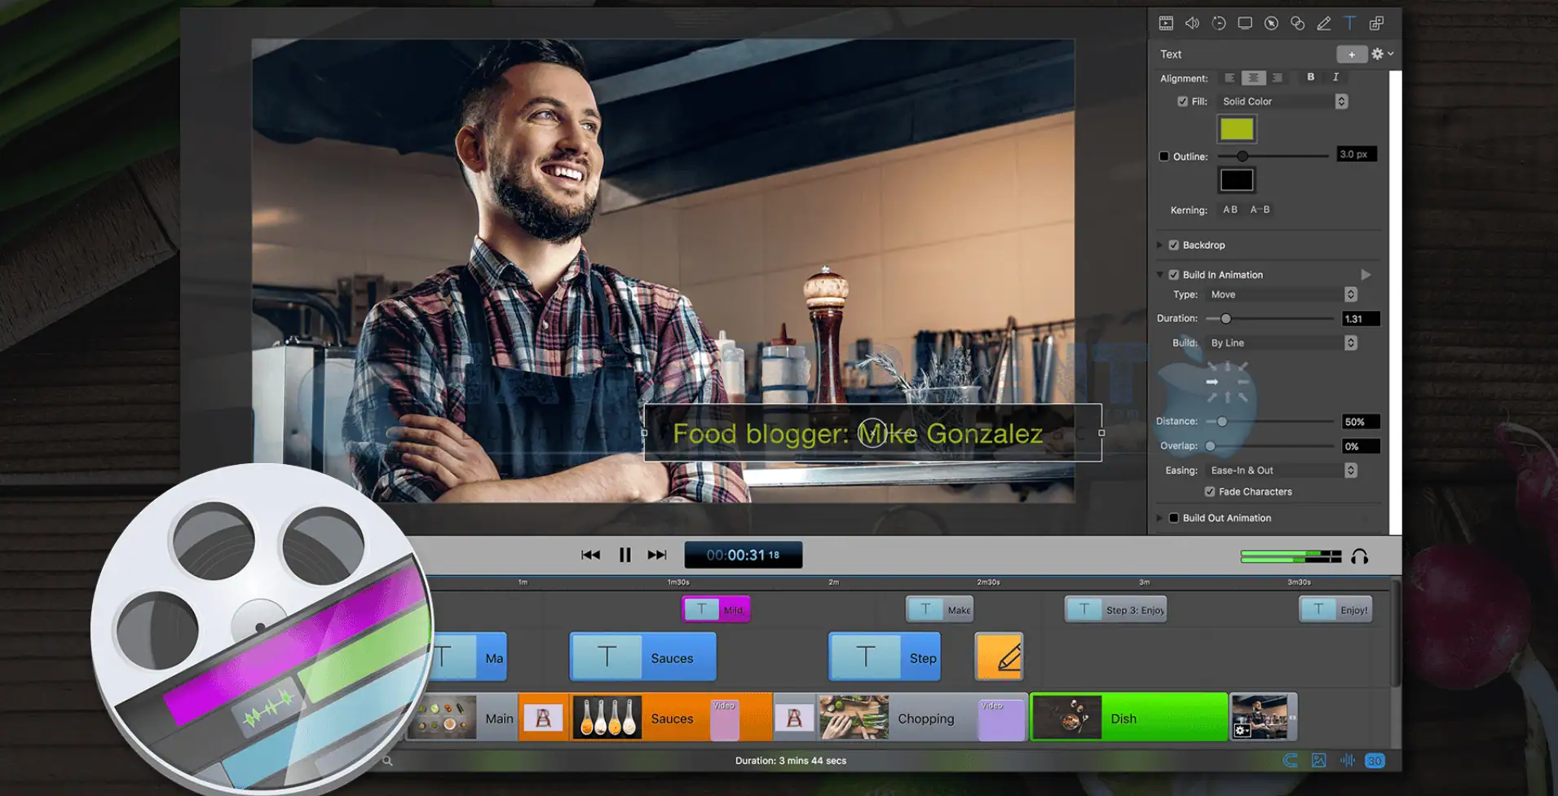Toggle the Backdrop checkbox

click(1174, 245)
